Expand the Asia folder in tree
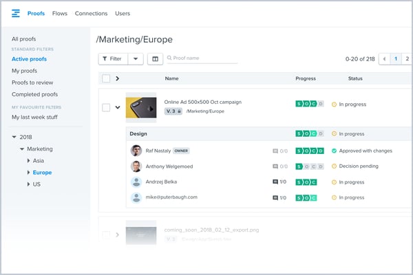Viewport: 413px width, 275px height. click(x=28, y=160)
